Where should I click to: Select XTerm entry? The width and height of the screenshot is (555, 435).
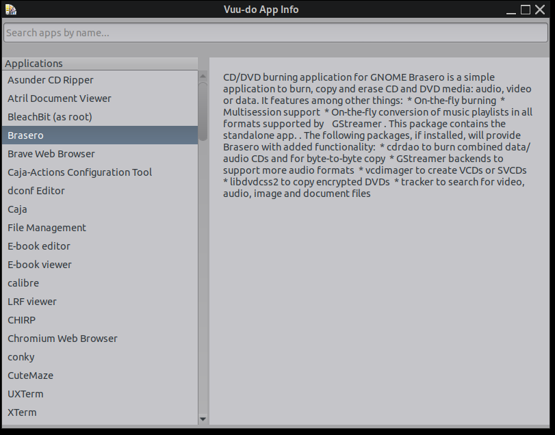click(x=100, y=412)
